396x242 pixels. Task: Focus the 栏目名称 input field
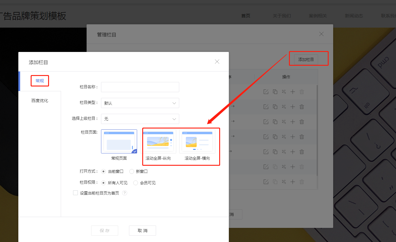140,87
